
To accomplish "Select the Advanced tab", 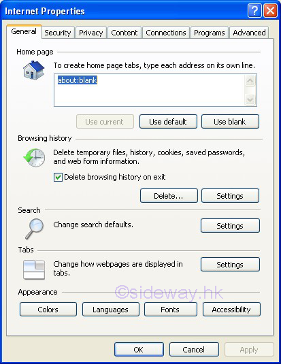I will tap(249, 33).
